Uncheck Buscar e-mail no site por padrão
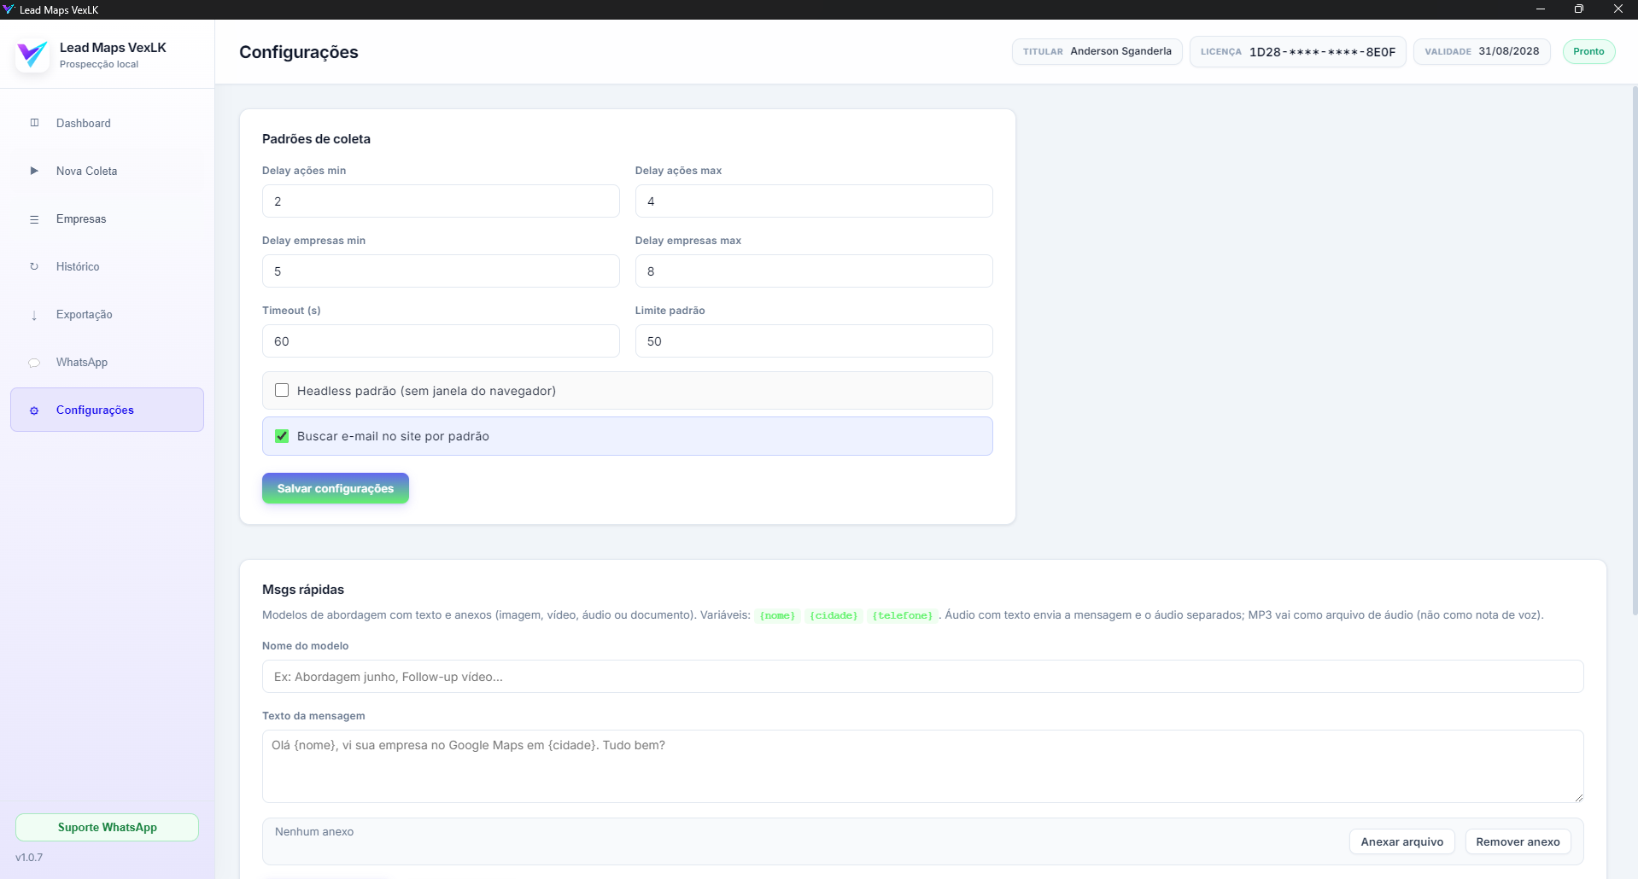 (x=282, y=436)
